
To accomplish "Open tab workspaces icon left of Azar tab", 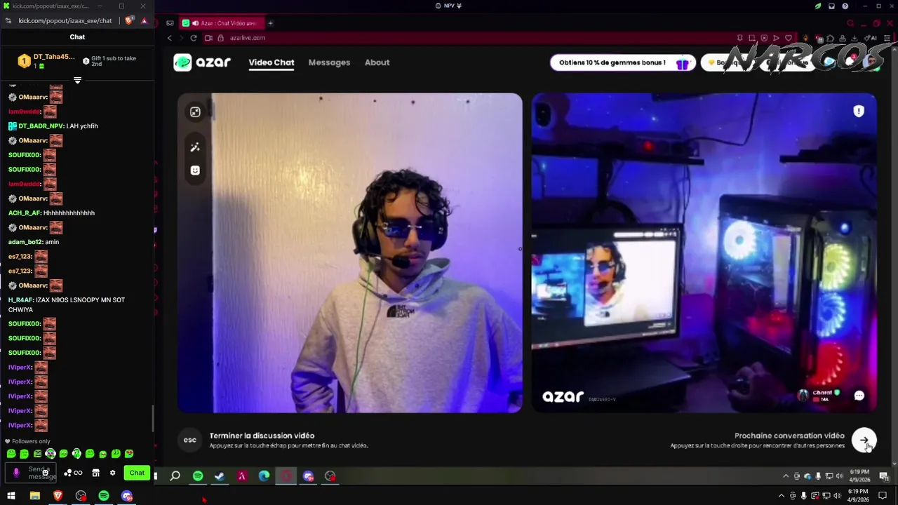I will click(170, 23).
